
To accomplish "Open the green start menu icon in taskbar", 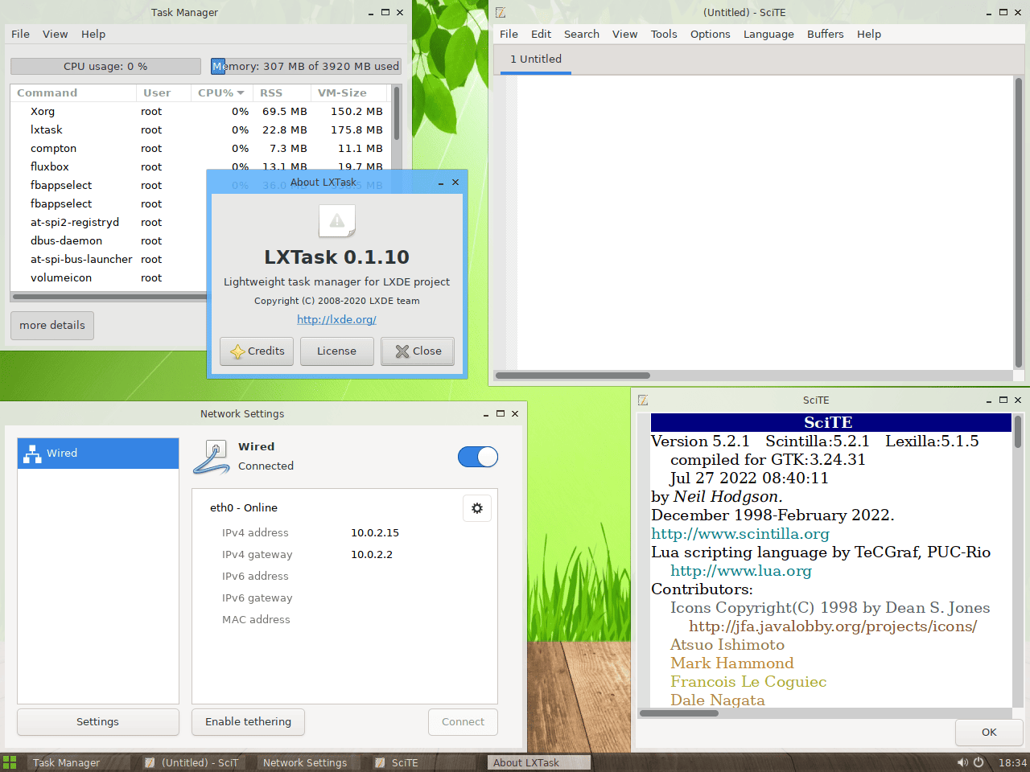I will [x=10, y=762].
